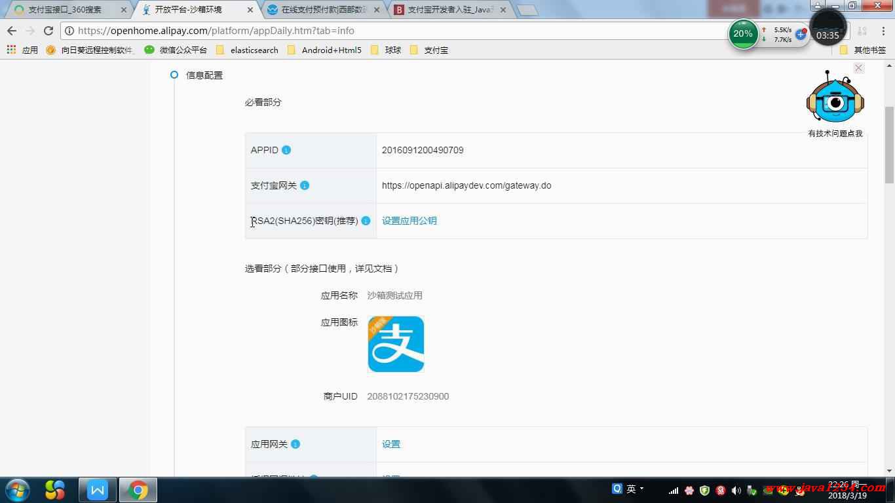Click the blue plus accelerator icon

[801, 33]
